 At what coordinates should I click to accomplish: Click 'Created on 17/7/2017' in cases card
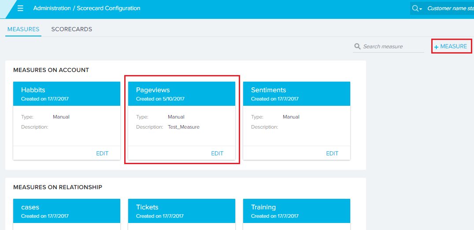click(x=45, y=216)
